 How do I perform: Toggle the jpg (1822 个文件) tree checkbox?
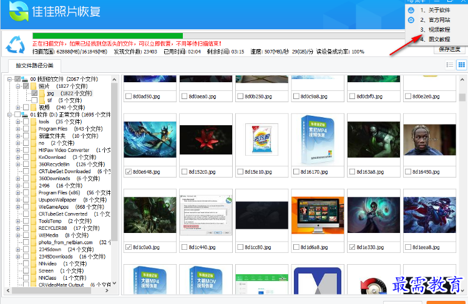tap(34, 93)
